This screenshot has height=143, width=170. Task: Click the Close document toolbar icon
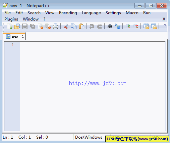[40, 26]
